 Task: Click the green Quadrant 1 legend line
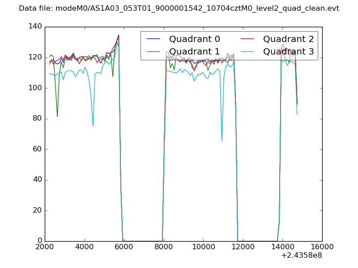[x=154, y=52]
